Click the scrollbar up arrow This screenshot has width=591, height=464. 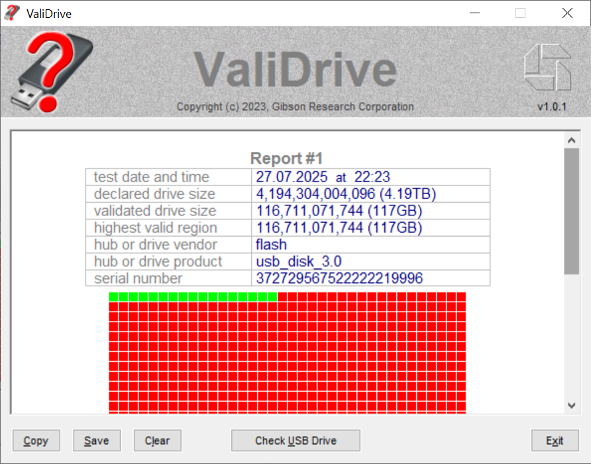[x=571, y=141]
